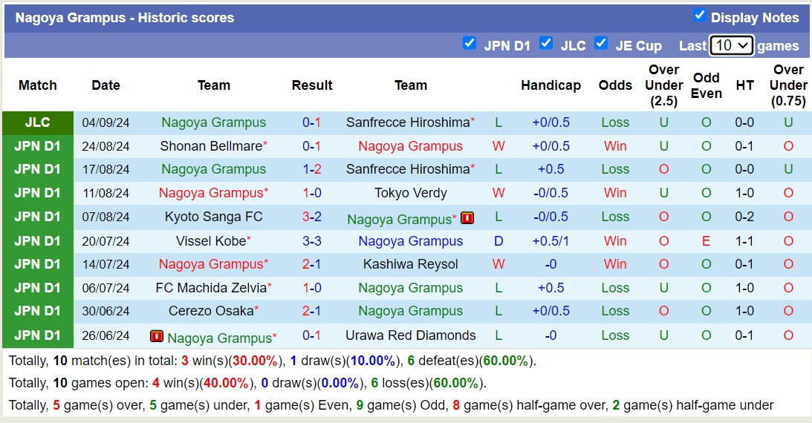Open the Last 10 games dropdown
Screen dimensions: 812x423
pos(731,45)
